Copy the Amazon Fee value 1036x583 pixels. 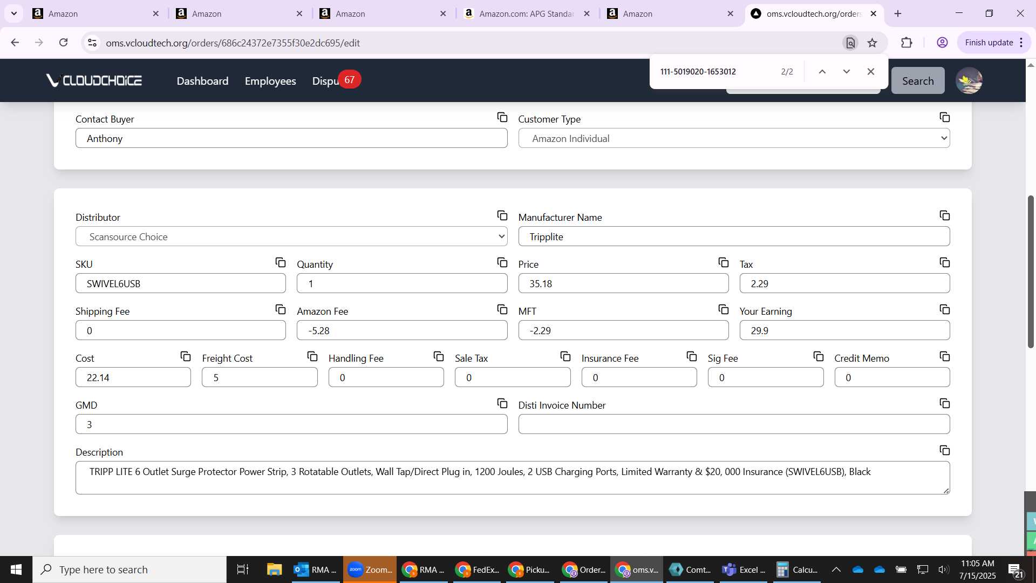pyautogui.click(x=502, y=310)
